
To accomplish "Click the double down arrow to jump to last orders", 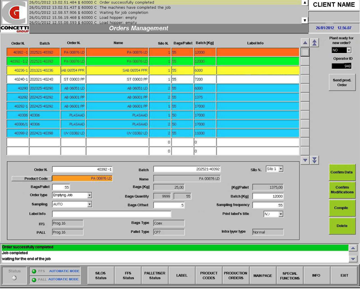I will click(x=314, y=160).
